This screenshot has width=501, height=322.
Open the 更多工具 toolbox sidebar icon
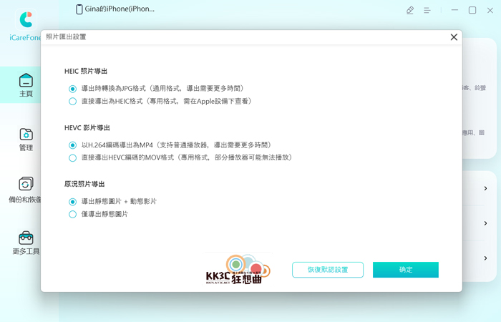click(x=26, y=238)
